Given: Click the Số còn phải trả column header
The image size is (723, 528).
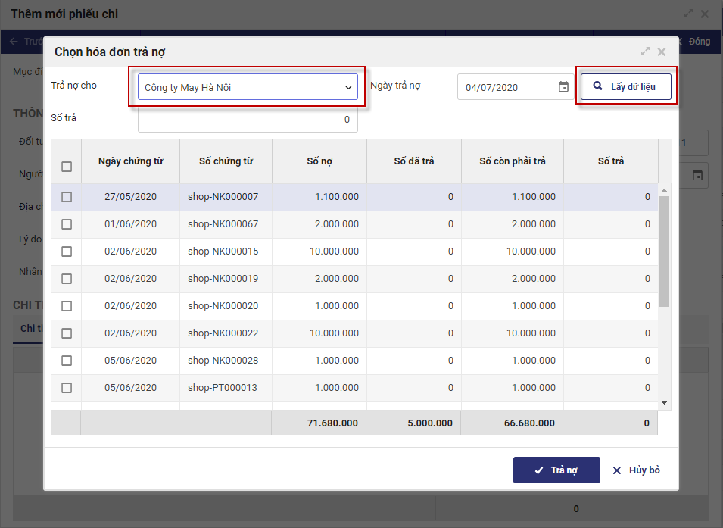Looking at the screenshot, I should 513,161.
